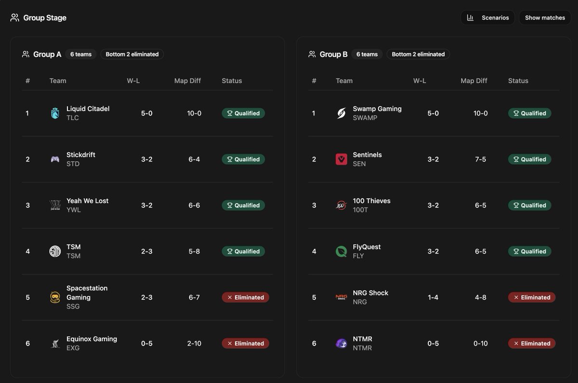Click Equinox Gaming's Eliminated badge
578x383 pixels.
point(246,344)
